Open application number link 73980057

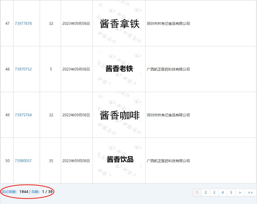23,161
